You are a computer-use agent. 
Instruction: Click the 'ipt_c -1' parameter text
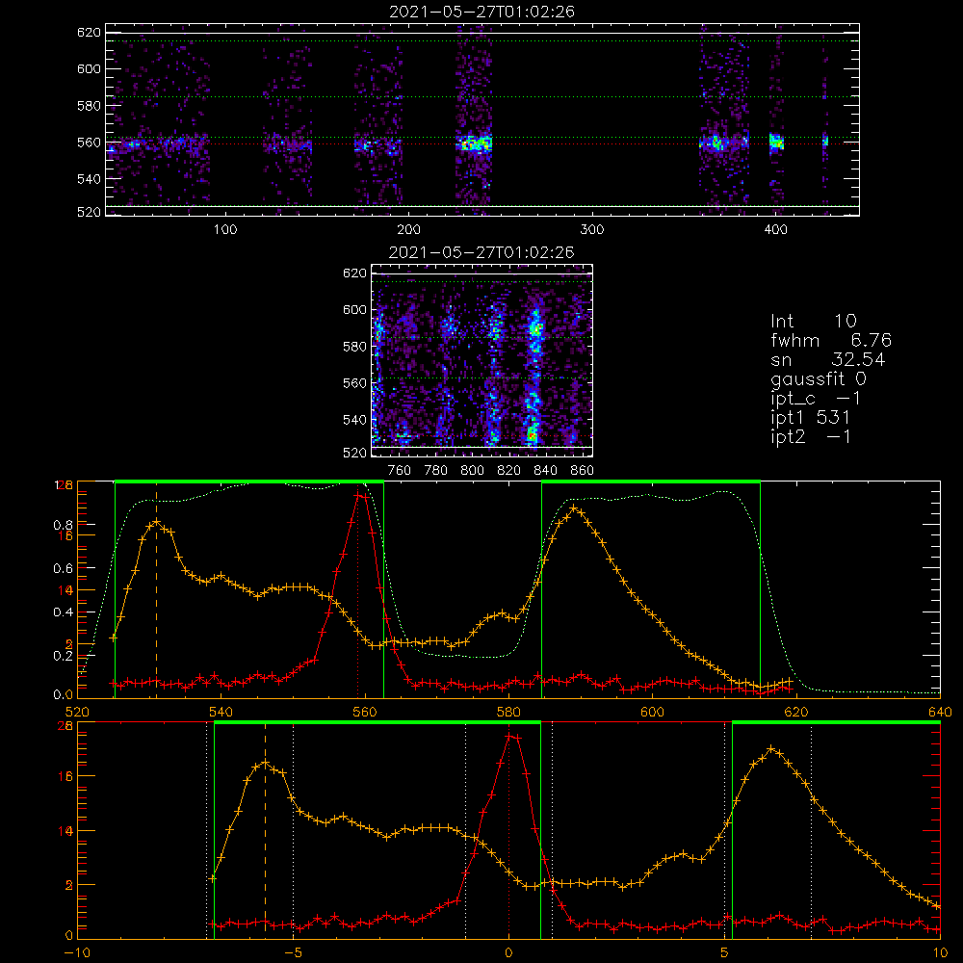click(816, 399)
